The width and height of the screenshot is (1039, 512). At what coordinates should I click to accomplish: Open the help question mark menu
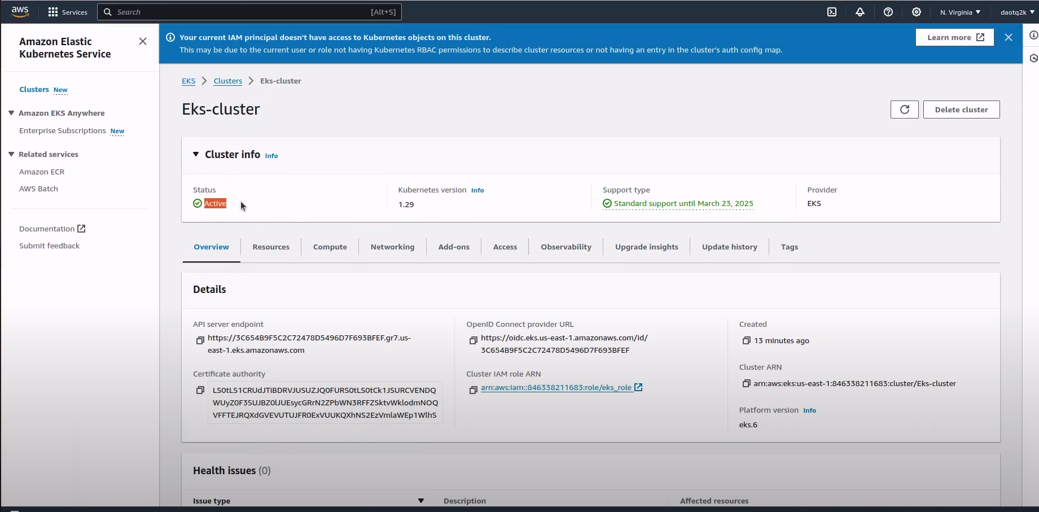point(888,12)
